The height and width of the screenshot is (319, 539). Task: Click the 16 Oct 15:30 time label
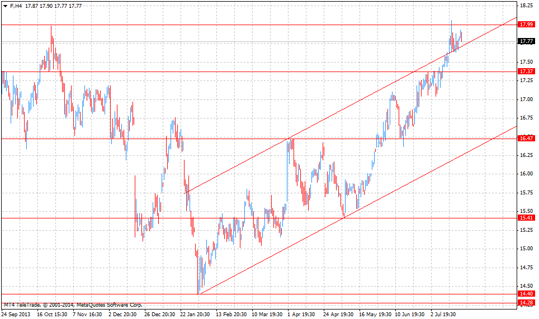pos(52,314)
